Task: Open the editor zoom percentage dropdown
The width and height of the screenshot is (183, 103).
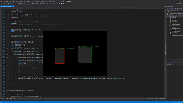Action: pyautogui.click(x=2, y=98)
